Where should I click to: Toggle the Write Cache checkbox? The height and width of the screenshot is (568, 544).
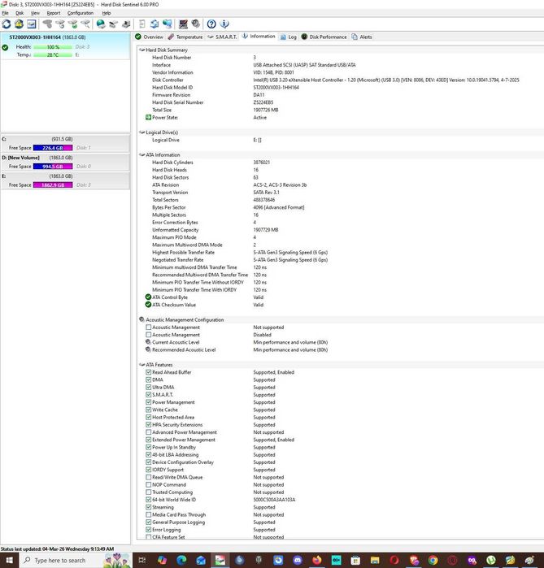148,410
